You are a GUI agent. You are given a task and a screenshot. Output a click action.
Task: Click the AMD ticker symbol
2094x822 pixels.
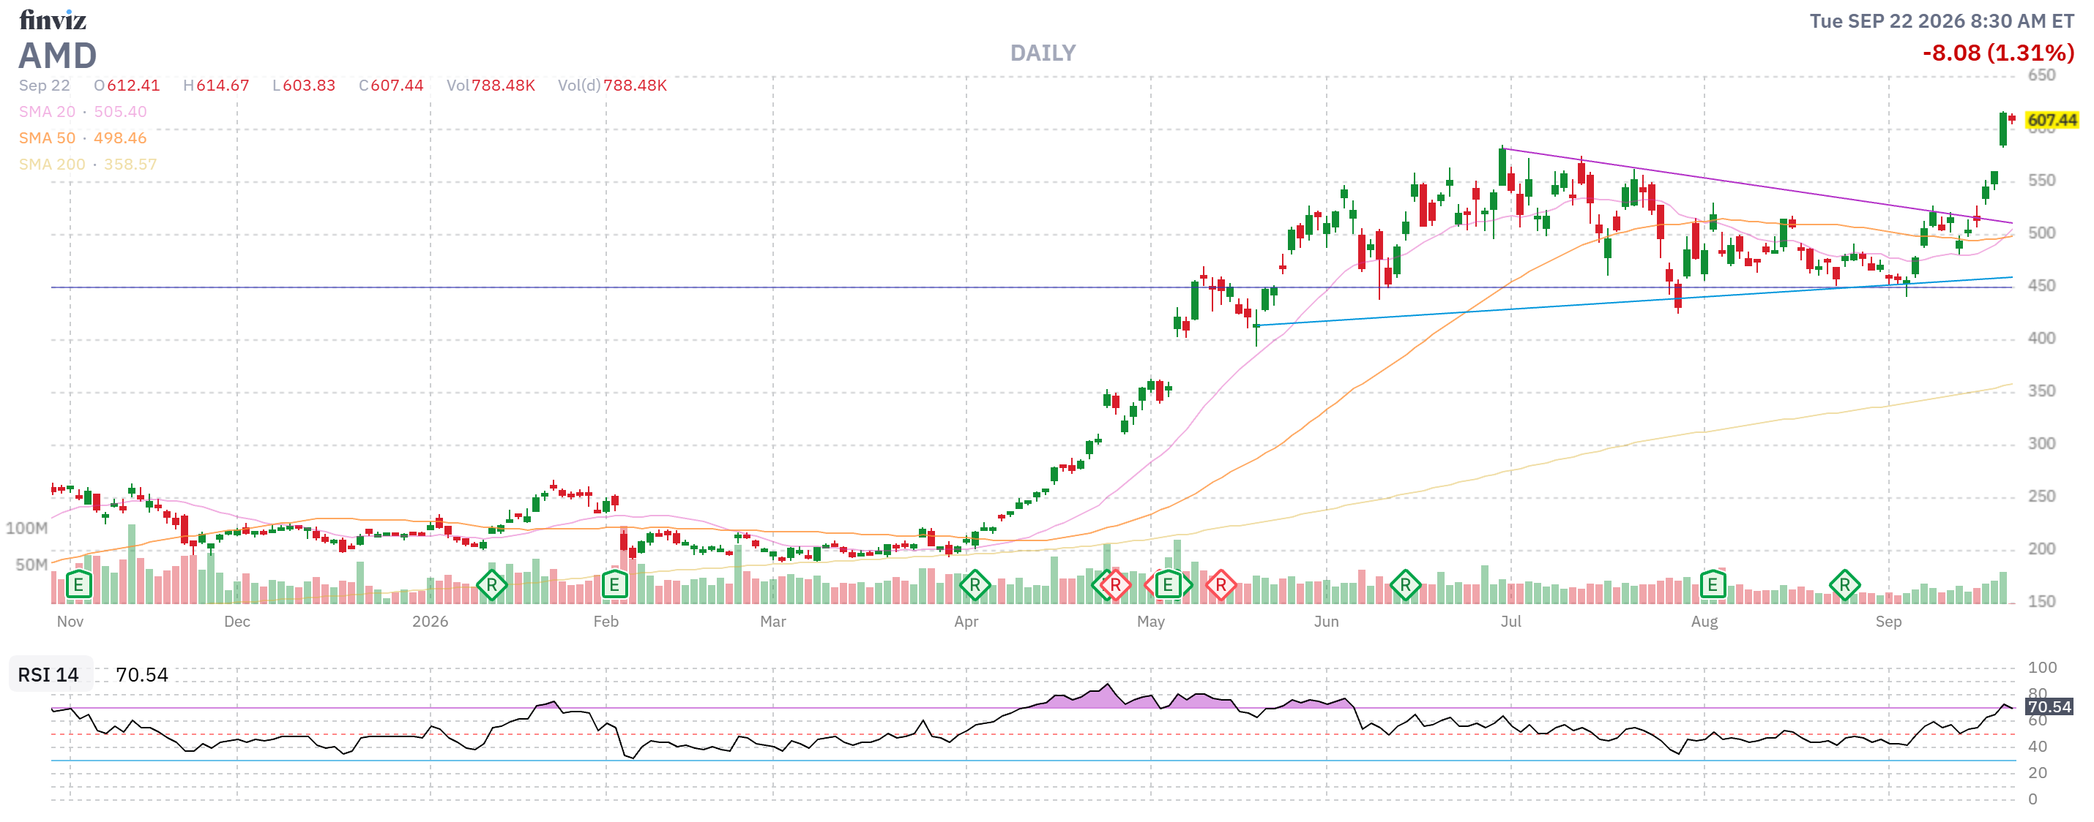pos(58,56)
